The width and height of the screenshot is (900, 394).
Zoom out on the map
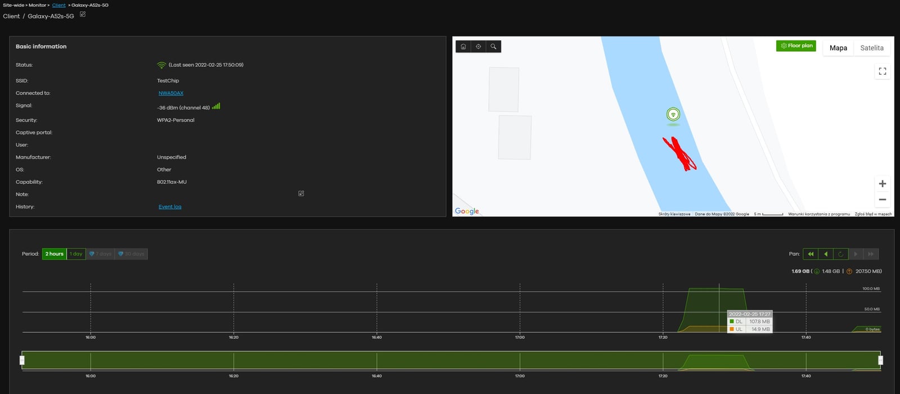[x=882, y=200]
